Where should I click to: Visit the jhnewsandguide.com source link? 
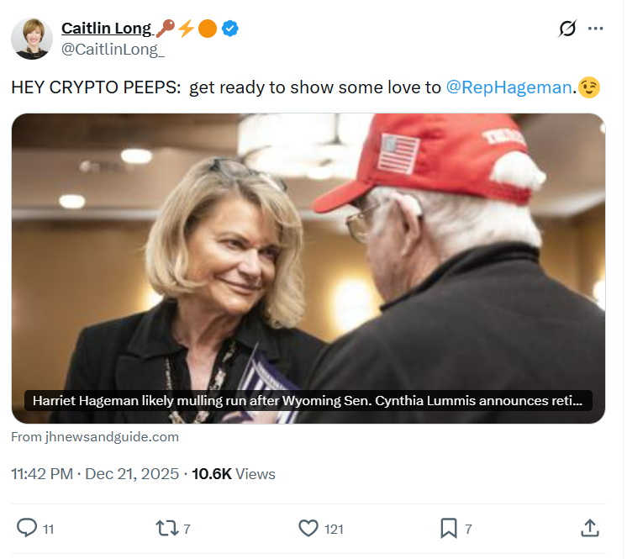point(95,436)
